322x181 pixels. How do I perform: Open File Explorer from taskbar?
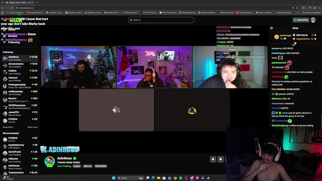click(158, 178)
